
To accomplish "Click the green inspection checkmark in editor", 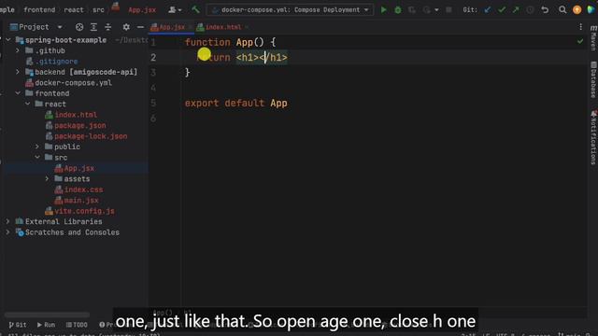I will pos(580,41).
